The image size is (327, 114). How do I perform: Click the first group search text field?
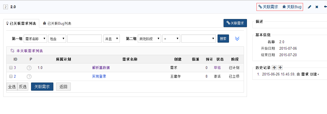(84, 39)
